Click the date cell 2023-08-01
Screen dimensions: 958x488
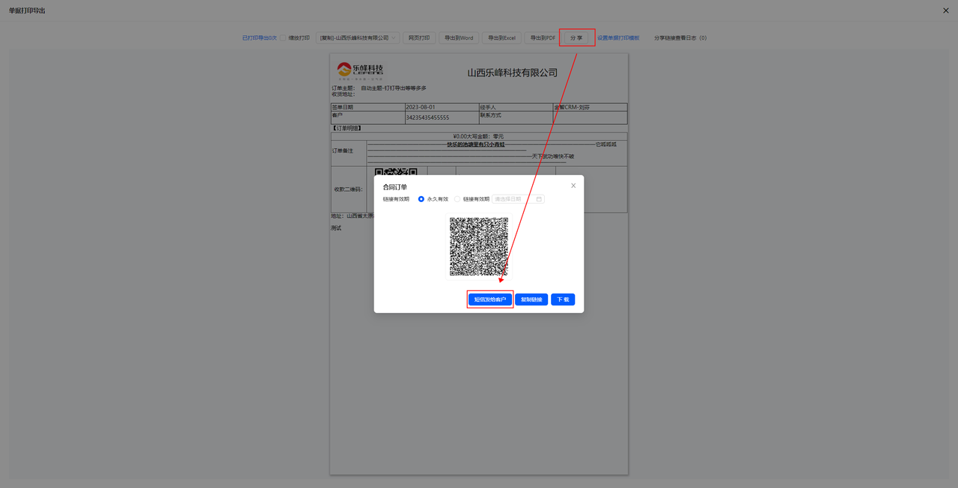click(442, 107)
